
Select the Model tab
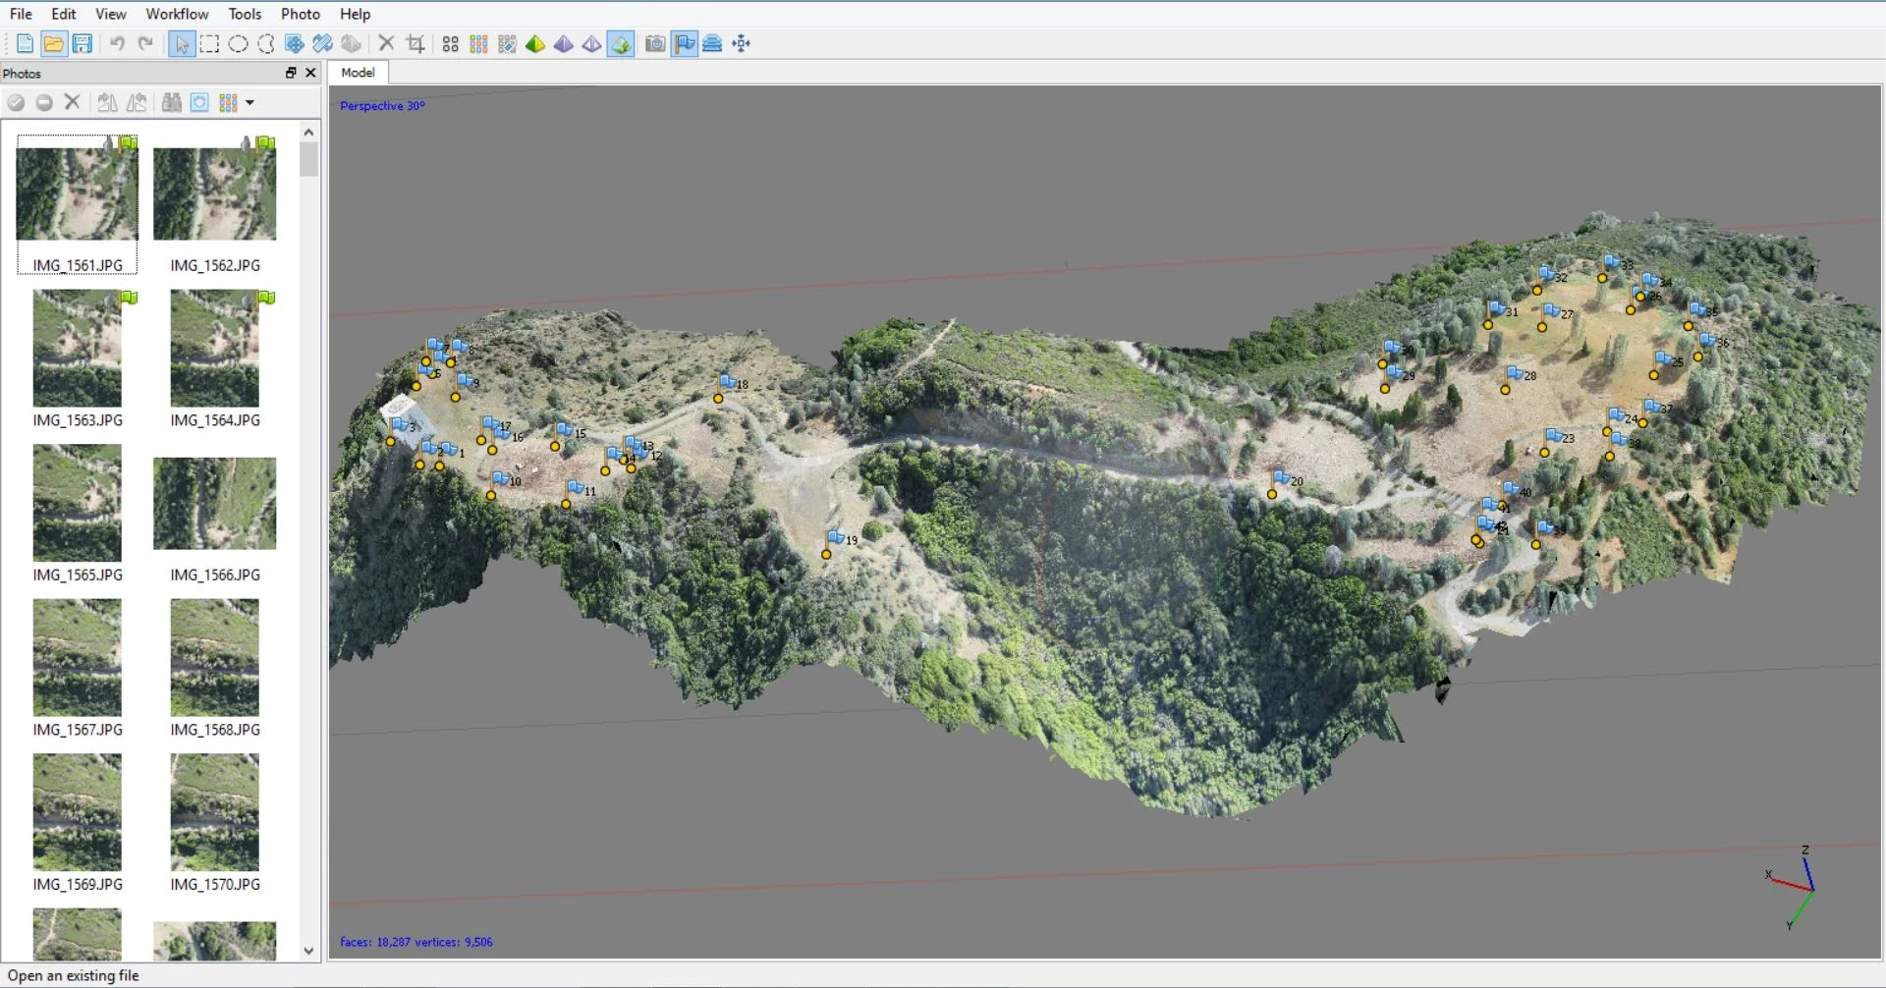point(358,73)
